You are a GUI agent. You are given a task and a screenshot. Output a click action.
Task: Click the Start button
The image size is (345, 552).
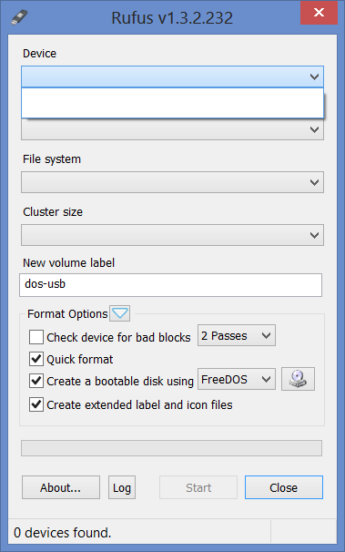pyautogui.click(x=198, y=487)
